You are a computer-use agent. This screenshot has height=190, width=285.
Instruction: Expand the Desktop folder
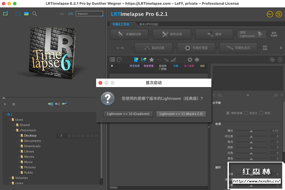[19, 135]
